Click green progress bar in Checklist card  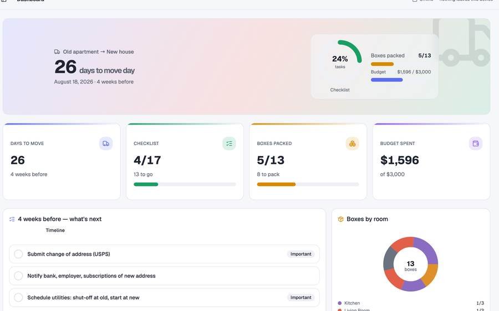coord(146,185)
